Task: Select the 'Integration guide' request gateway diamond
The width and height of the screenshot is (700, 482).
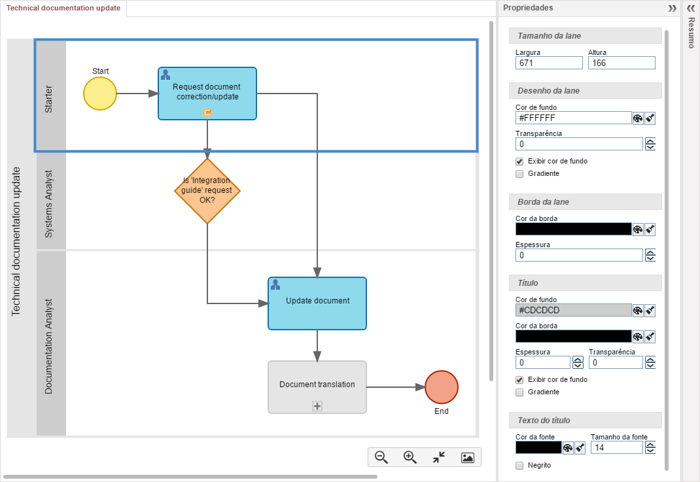Action: pos(207,190)
